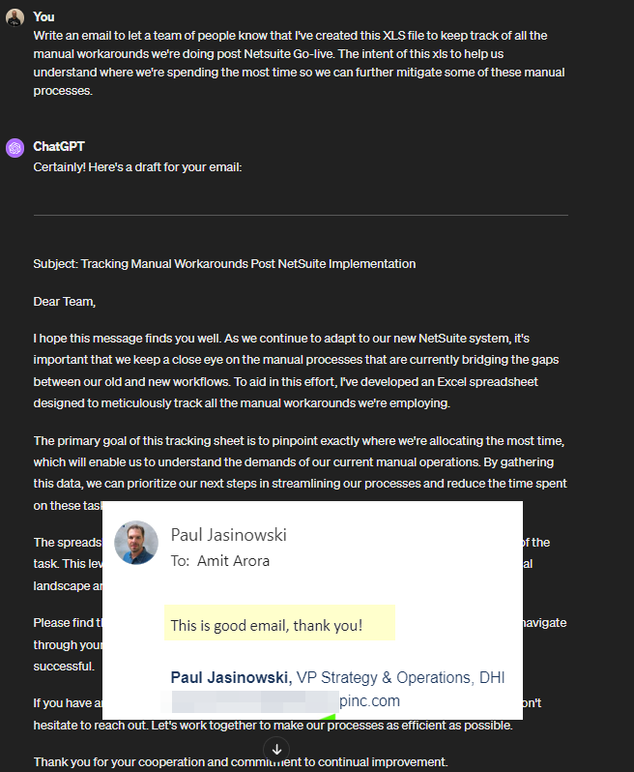This screenshot has width=634, height=772.
Task: Click the user profile avatar next to You
Action: (14, 17)
